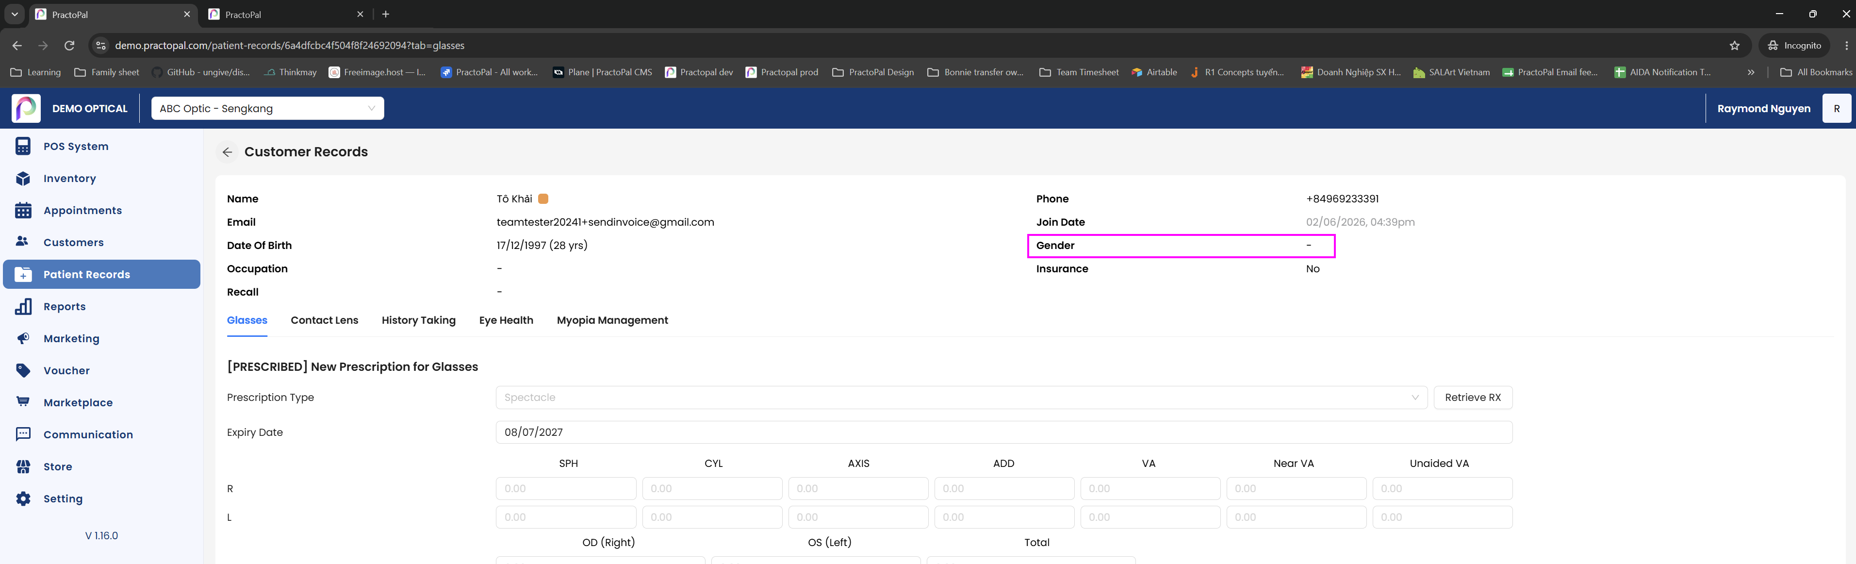Click the R row SPH field
The image size is (1856, 564).
(566, 488)
